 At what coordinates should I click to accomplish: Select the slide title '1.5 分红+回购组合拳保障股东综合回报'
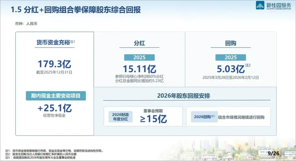76,10
